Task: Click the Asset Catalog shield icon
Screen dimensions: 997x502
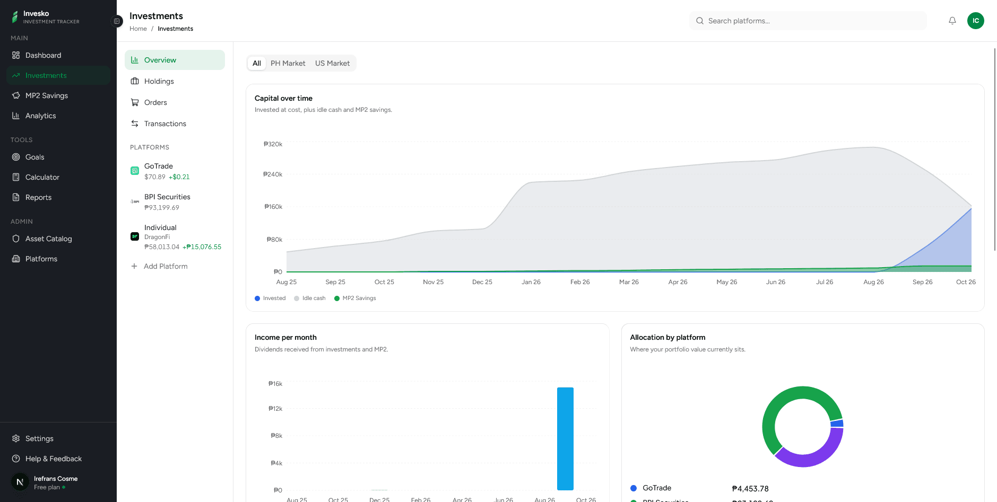Action: click(16, 239)
